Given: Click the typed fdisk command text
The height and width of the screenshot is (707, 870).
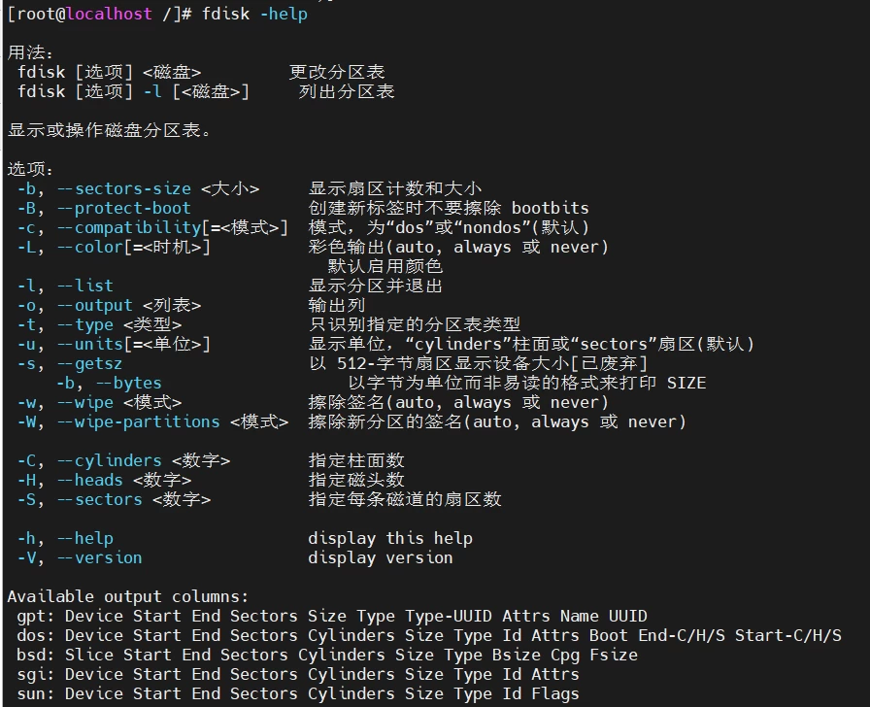Looking at the screenshot, I should point(225,14).
